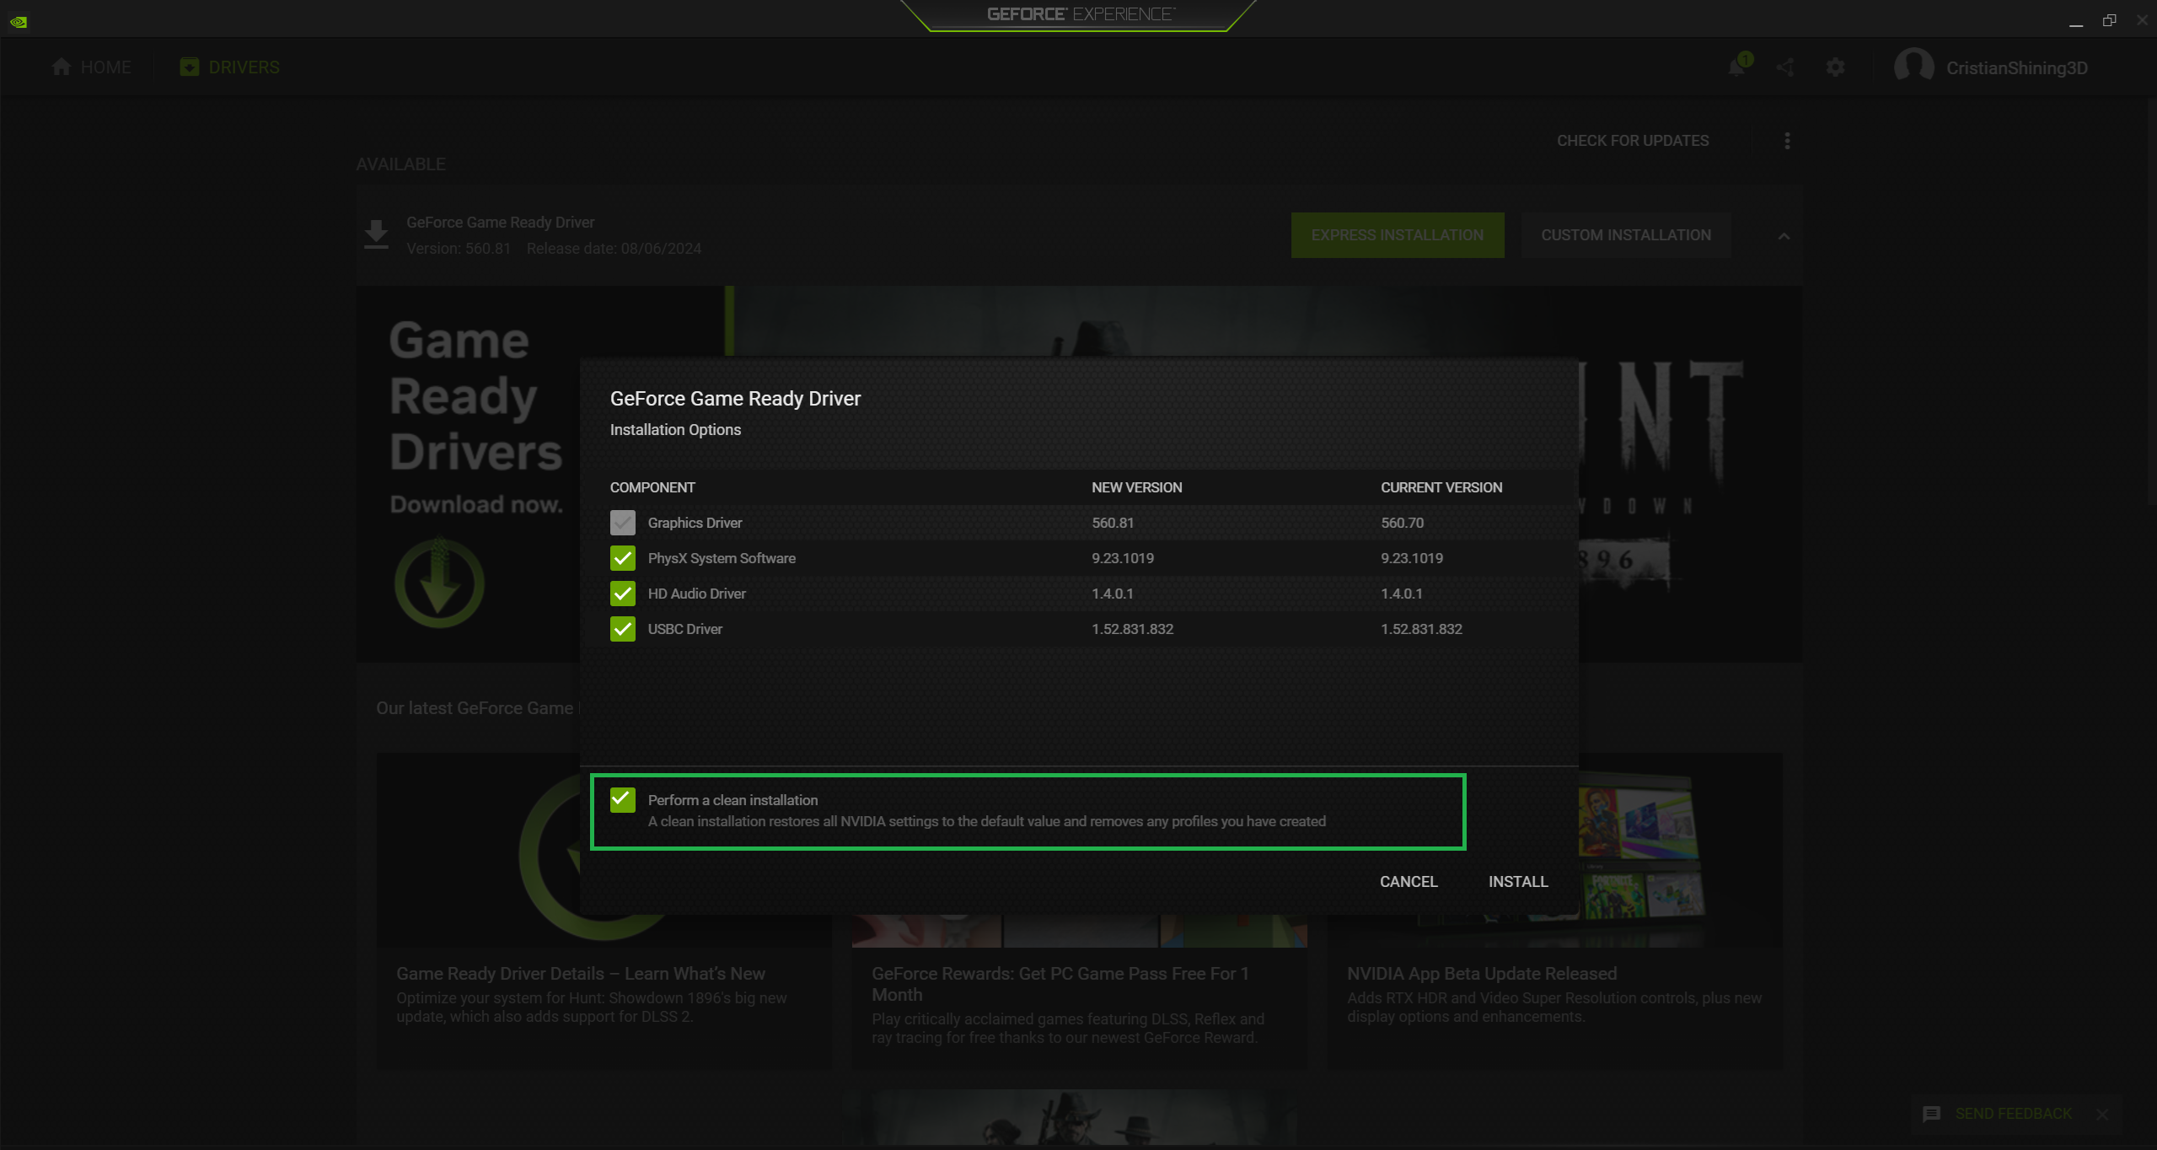Uncheck PhysX System Software component
This screenshot has width=2157, height=1150.
tap(623, 558)
